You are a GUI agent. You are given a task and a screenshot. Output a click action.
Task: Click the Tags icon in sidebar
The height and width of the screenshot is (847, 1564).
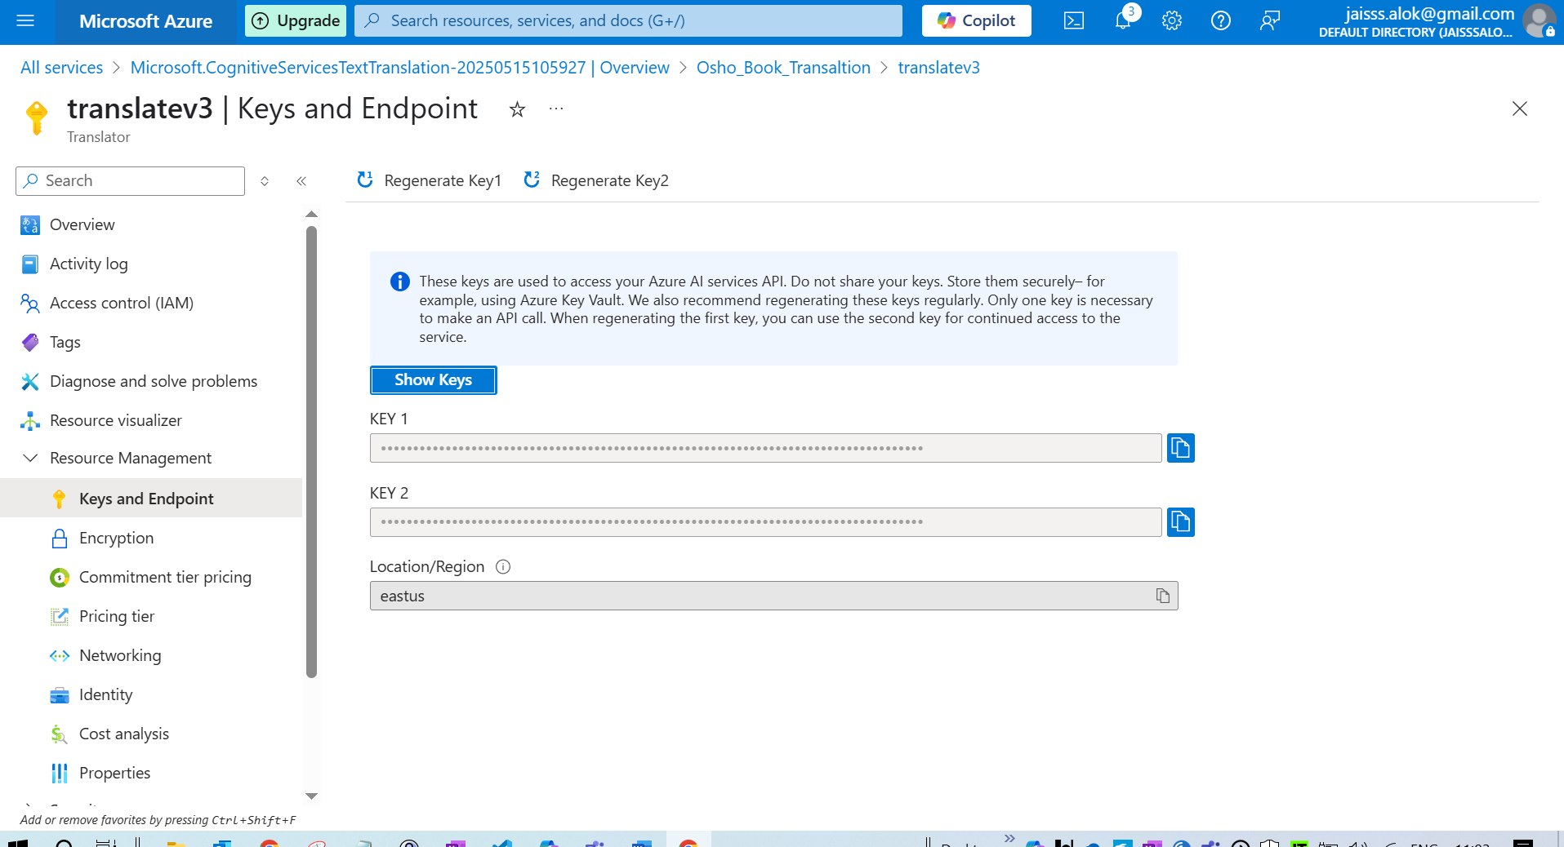pyautogui.click(x=30, y=343)
